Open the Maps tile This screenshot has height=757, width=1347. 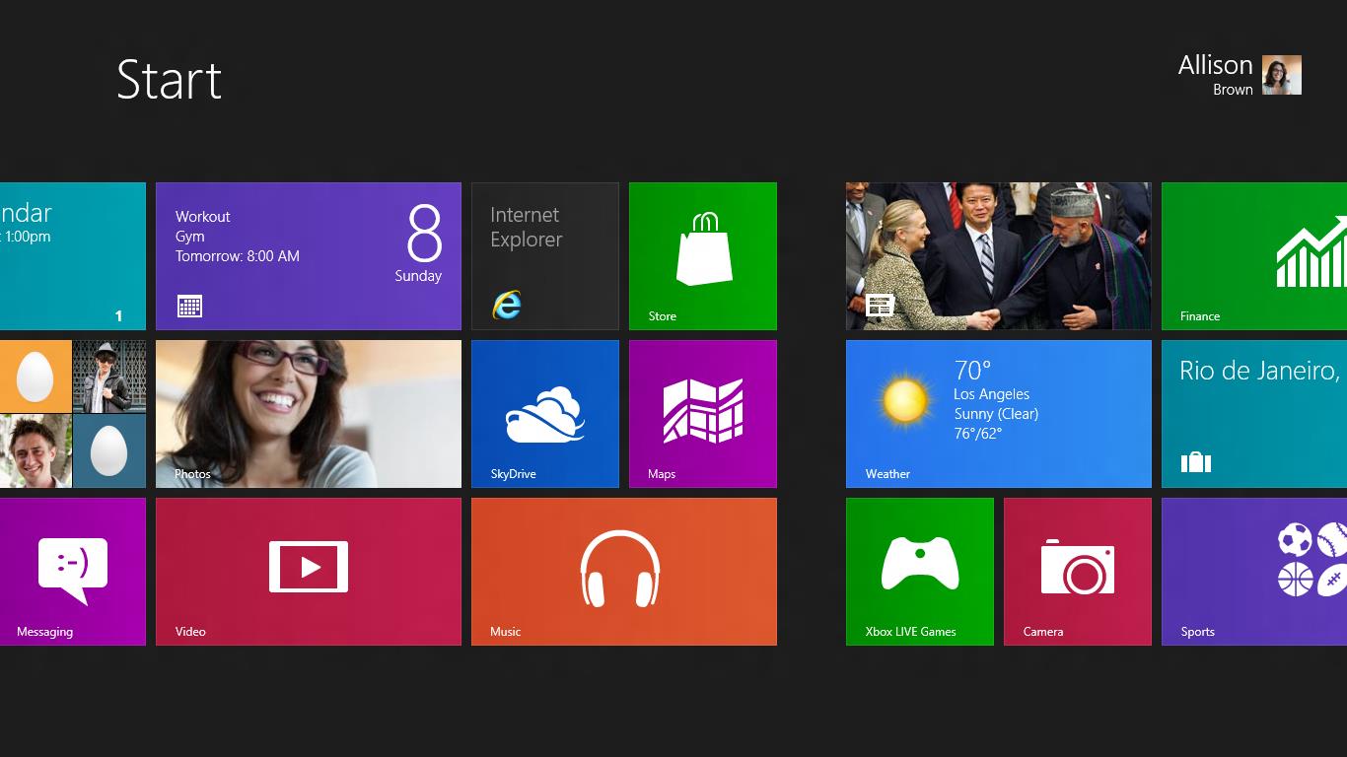703,414
